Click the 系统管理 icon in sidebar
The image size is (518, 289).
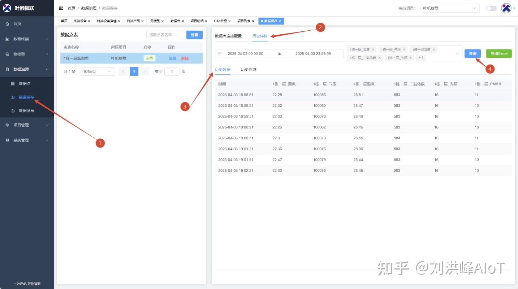tap(7, 140)
